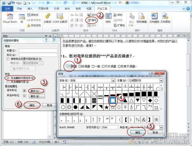This screenshot has width=192, height=146.
Task: Select the highlighted white square symbol
Action: tap(113, 101)
